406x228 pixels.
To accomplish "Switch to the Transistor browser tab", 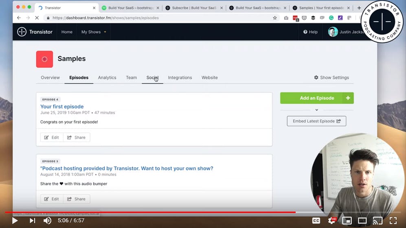I will point(66,8).
